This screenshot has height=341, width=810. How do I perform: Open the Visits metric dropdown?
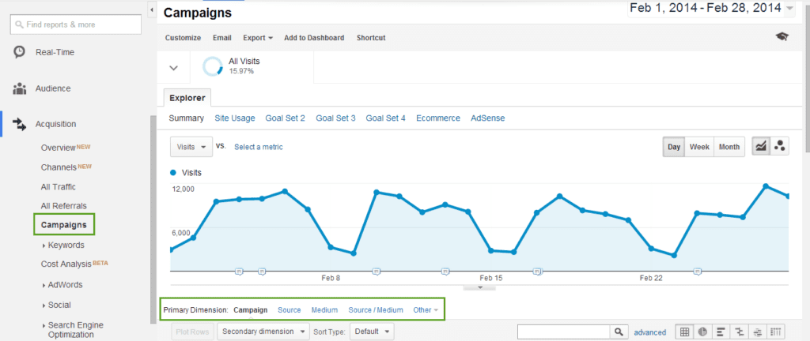tap(191, 147)
